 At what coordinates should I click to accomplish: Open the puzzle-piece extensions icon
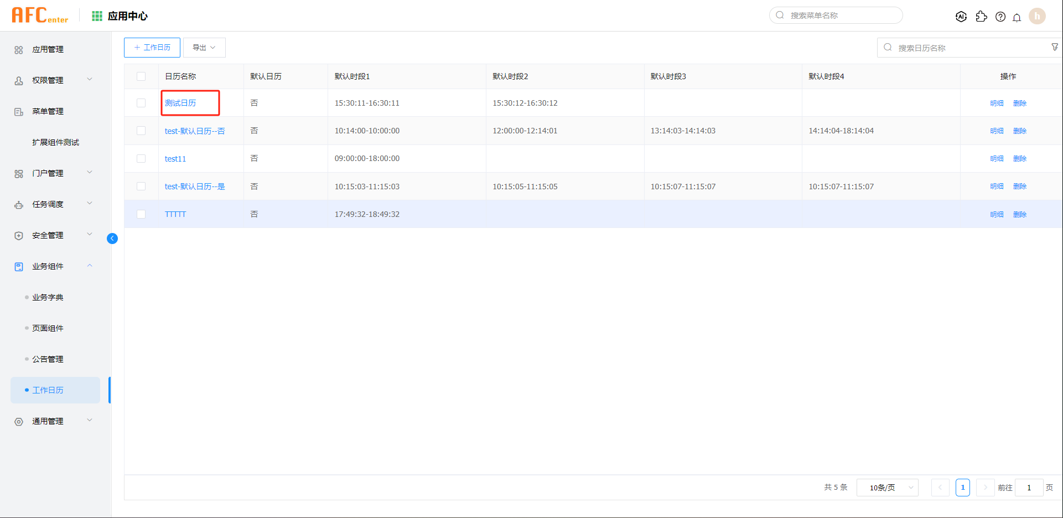981,17
